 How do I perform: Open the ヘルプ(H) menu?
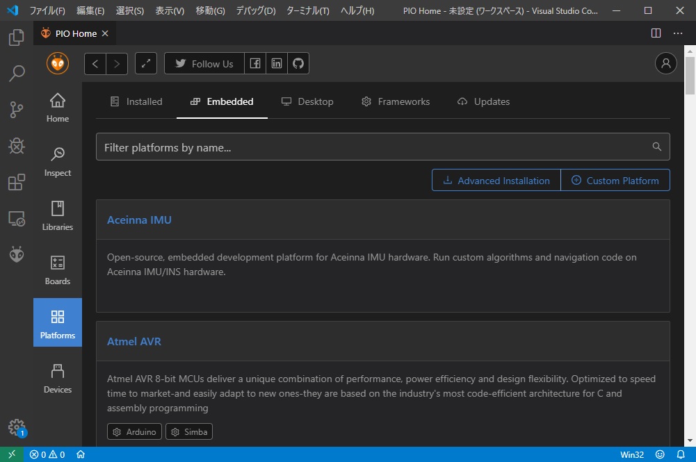click(357, 10)
